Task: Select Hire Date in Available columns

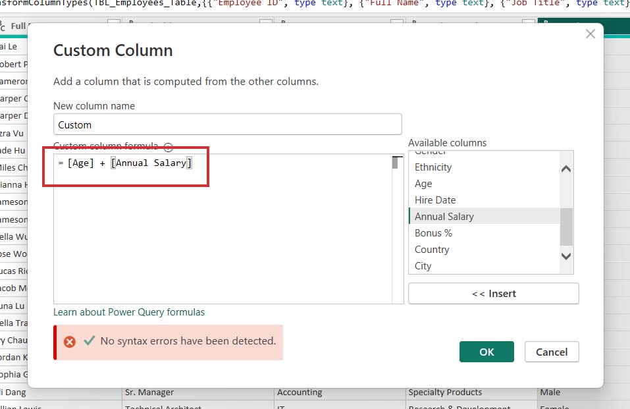Action: click(x=484, y=200)
